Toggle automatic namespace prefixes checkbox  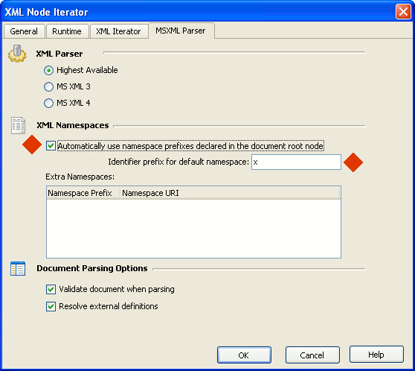click(51, 146)
